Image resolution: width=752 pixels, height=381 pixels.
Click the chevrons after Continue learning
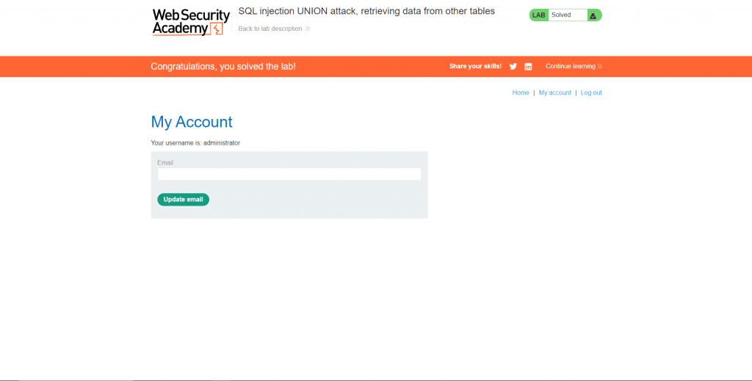click(600, 67)
